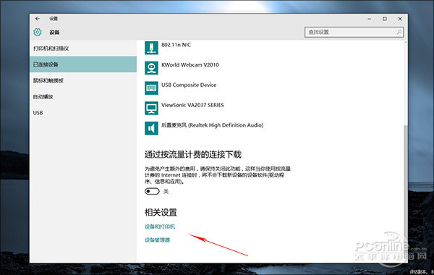434x275 pixels.
Task: Focus the 查找设置 search field
Action: [354, 32]
